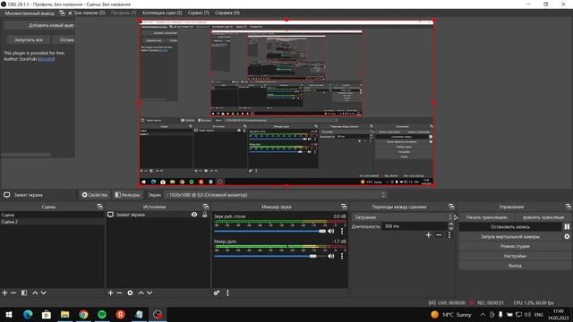The image size is (573, 322).
Task: Add a new scene with the Scenes plus icon
Action: coord(4,292)
